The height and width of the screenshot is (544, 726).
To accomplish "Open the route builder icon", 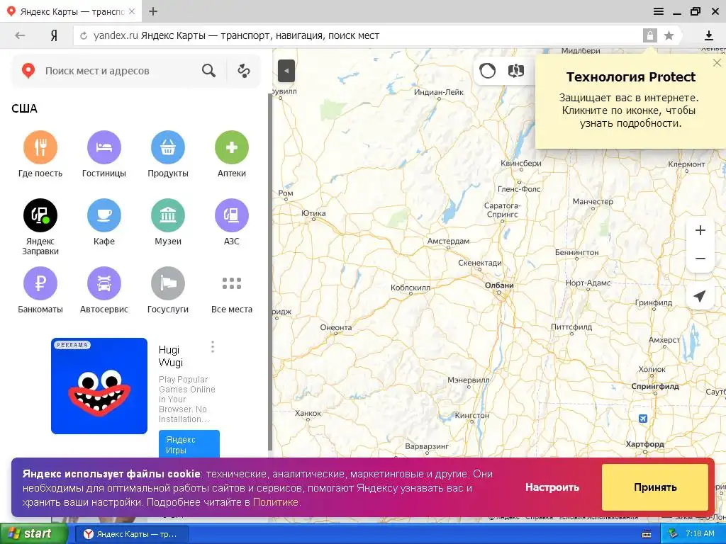I will tap(244, 71).
